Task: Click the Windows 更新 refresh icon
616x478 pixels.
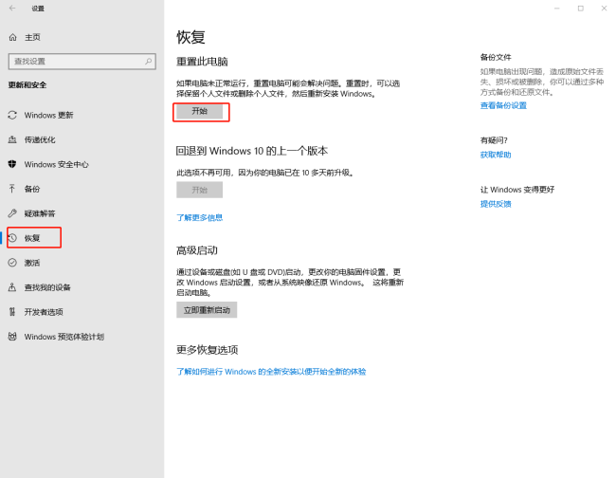Action: click(12, 115)
